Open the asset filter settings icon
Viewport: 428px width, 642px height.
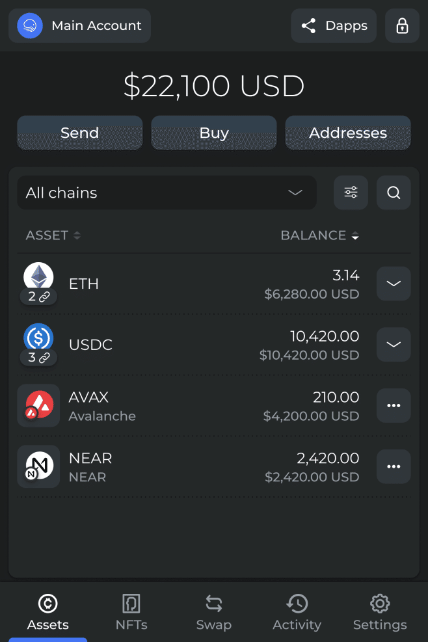(351, 193)
